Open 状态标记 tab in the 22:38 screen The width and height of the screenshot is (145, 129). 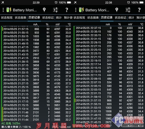tap(121, 18)
